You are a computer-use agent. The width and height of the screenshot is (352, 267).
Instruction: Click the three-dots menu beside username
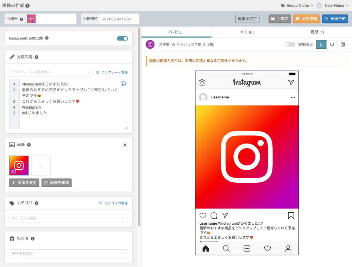pos(293,97)
